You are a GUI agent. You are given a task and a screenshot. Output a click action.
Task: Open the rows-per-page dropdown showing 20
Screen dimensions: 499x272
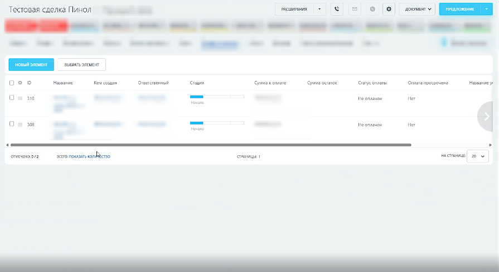[477, 156]
